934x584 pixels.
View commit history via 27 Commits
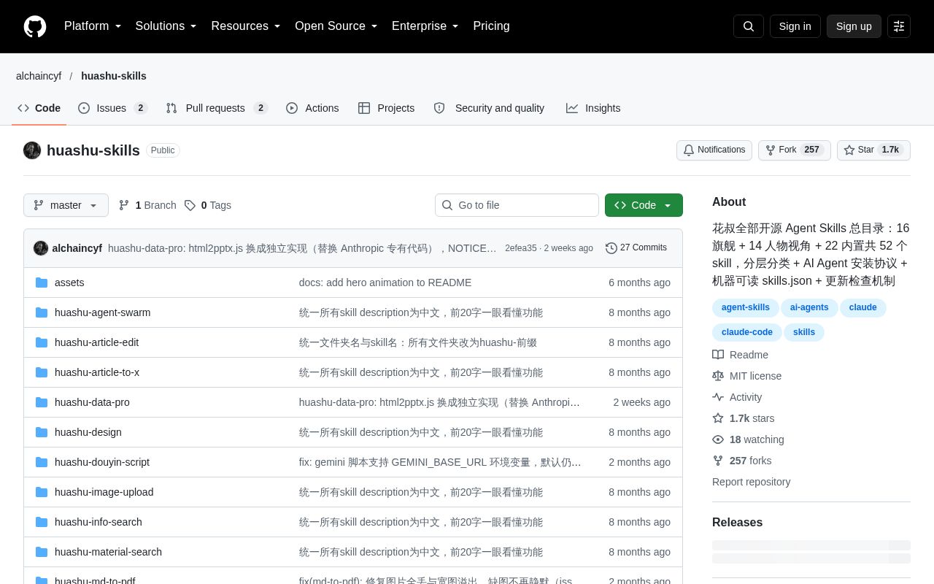point(636,248)
